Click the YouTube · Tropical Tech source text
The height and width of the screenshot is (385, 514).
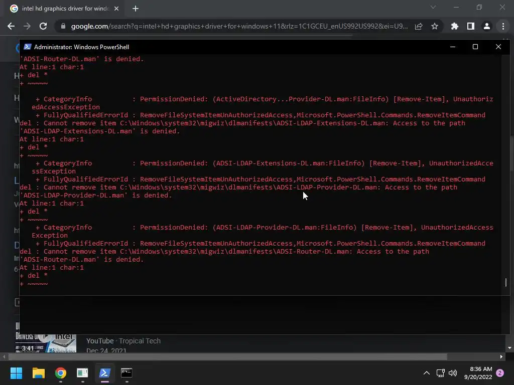pos(123,341)
